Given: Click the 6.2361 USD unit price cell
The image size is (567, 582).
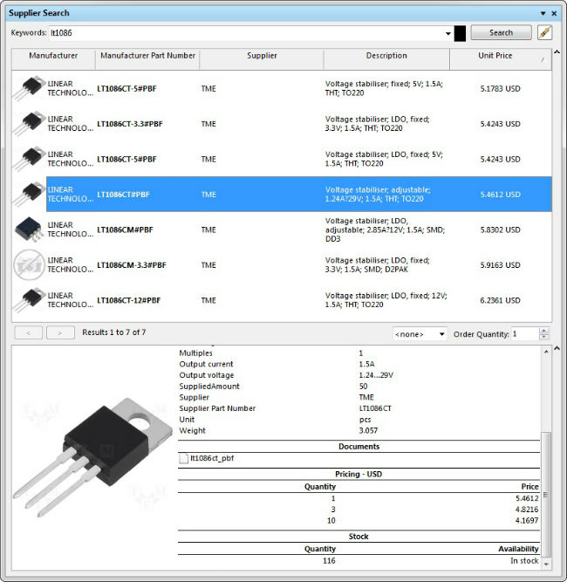Looking at the screenshot, I should click(500, 300).
